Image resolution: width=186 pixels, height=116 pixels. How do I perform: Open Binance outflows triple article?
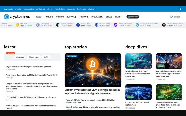pos(32,75)
